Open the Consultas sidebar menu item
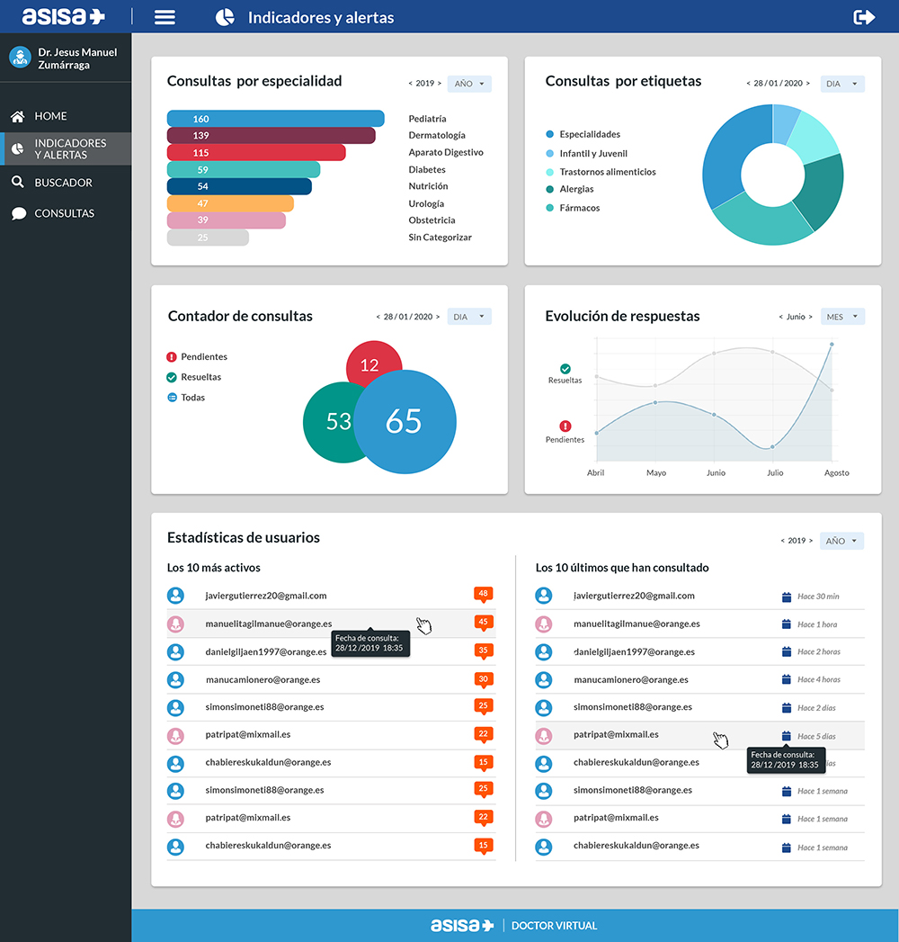 pos(64,214)
